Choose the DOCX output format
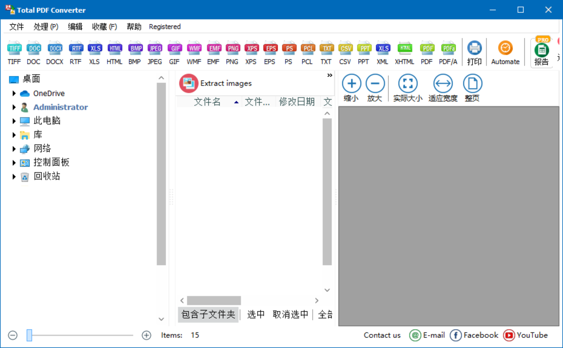 point(54,52)
